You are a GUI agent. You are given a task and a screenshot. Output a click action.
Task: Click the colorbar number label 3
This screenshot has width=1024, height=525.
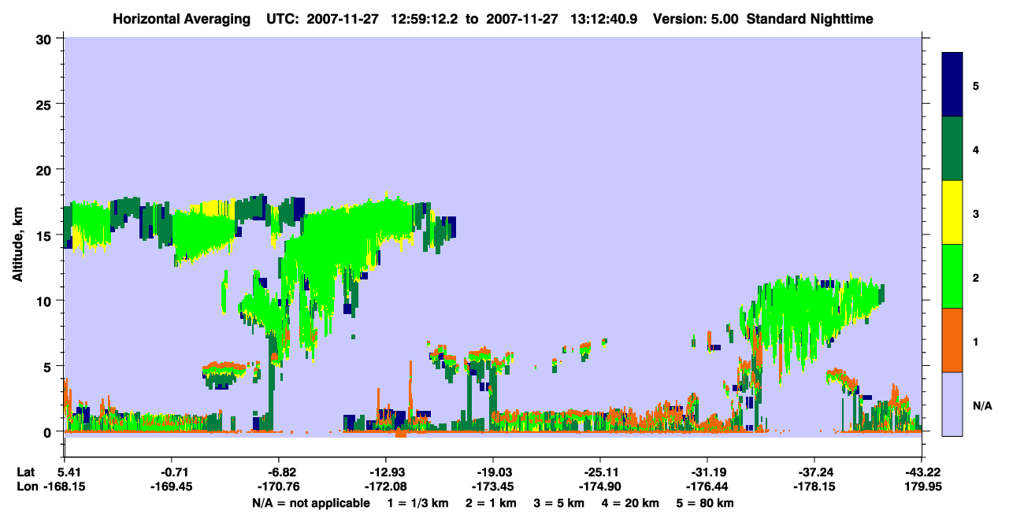(x=977, y=213)
